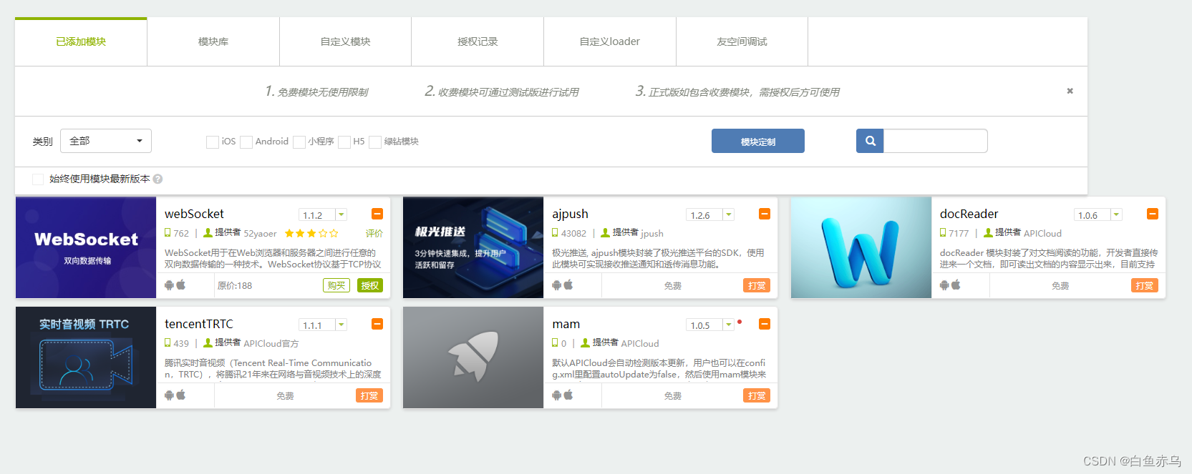Click the download count icon beside 43082
Screen dimensions: 1192x474
point(555,233)
